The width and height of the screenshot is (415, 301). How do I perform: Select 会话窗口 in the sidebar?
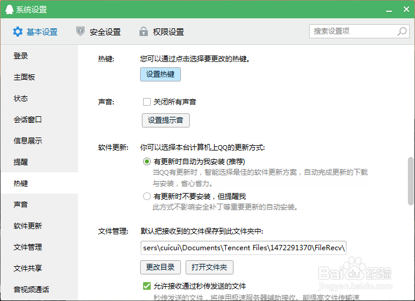[40, 120]
